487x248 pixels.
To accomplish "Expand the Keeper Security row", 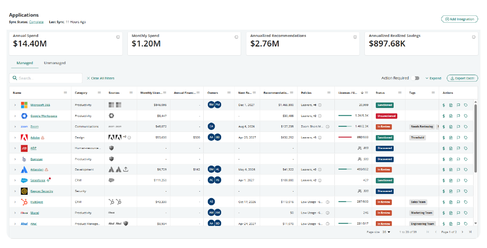I will click(15, 191).
